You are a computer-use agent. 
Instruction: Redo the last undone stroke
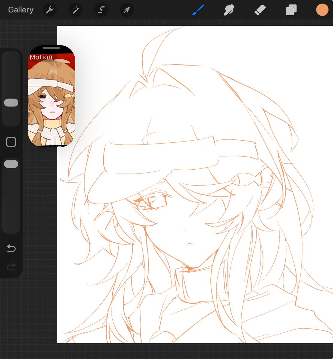coord(11,267)
